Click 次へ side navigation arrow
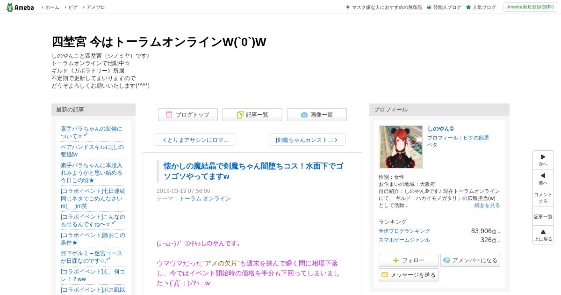Image resolution: width=561 pixels, height=295 pixels. pos(543,160)
